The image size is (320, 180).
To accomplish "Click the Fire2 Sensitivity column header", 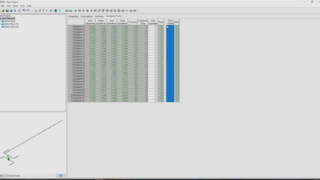I will (x=122, y=22).
